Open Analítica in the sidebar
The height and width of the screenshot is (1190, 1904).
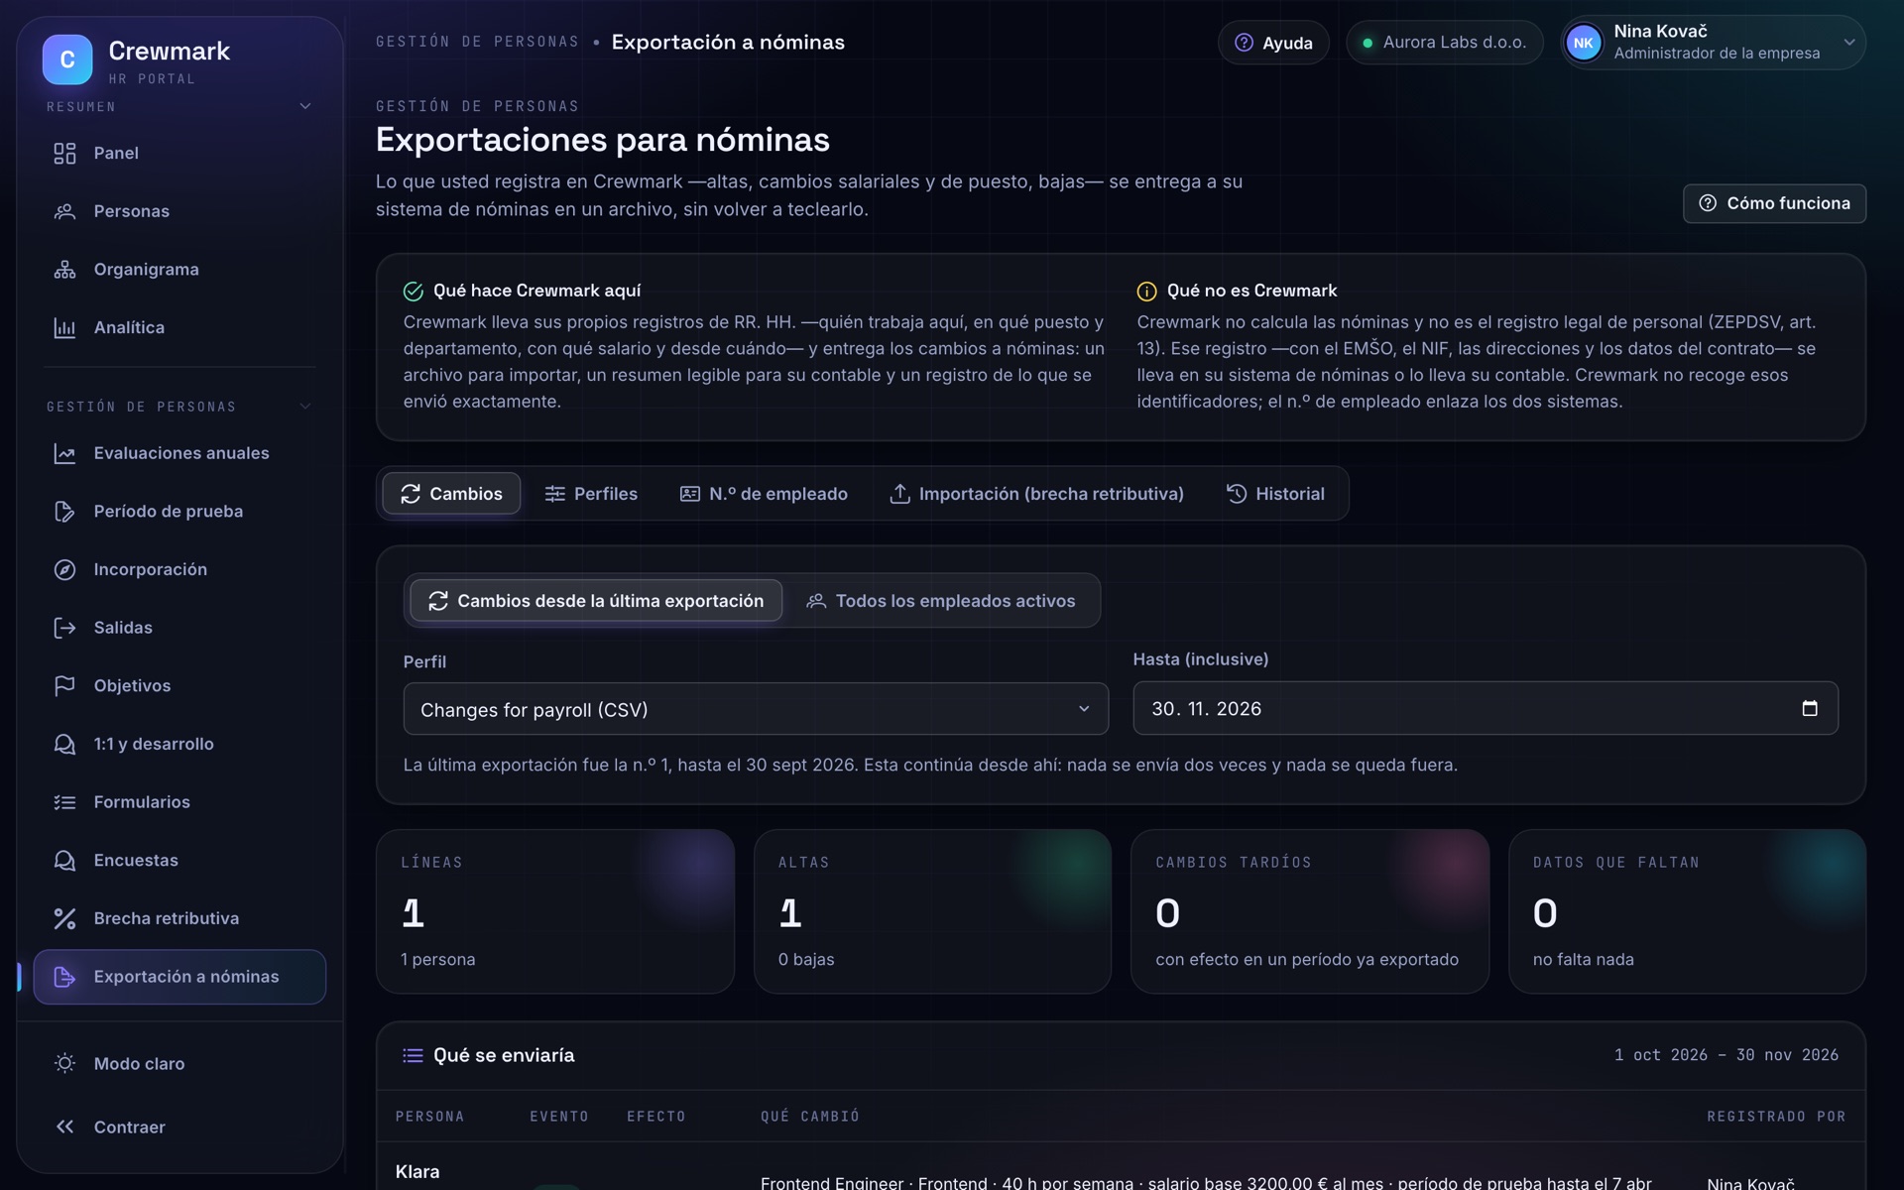179,327
